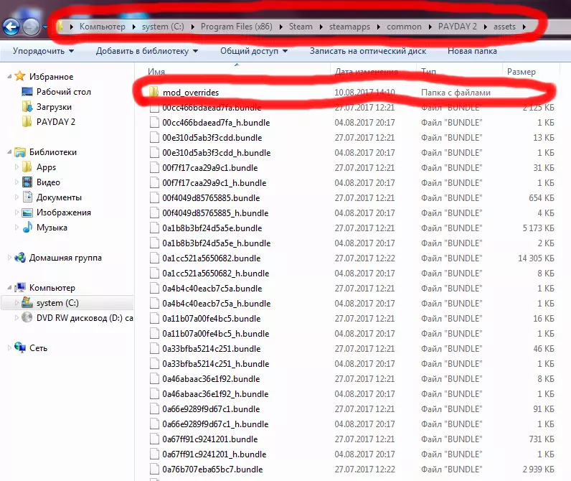Click the Библиотеки libraries icon
Image resolution: width=571 pixels, height=481 pixels.
pos(20,152)
